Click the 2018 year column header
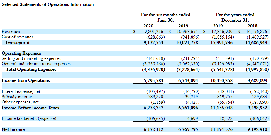 (253, 26)
